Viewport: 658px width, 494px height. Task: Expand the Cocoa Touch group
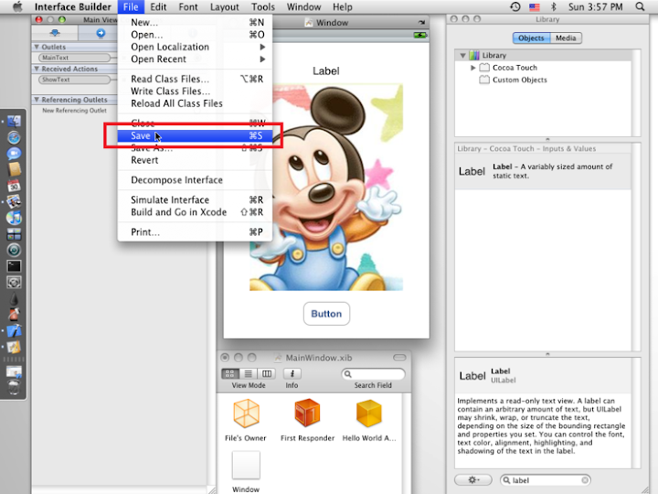pos(473,68)
